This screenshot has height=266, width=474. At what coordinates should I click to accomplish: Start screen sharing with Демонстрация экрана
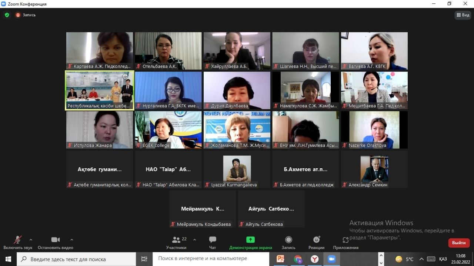point(250,242)
